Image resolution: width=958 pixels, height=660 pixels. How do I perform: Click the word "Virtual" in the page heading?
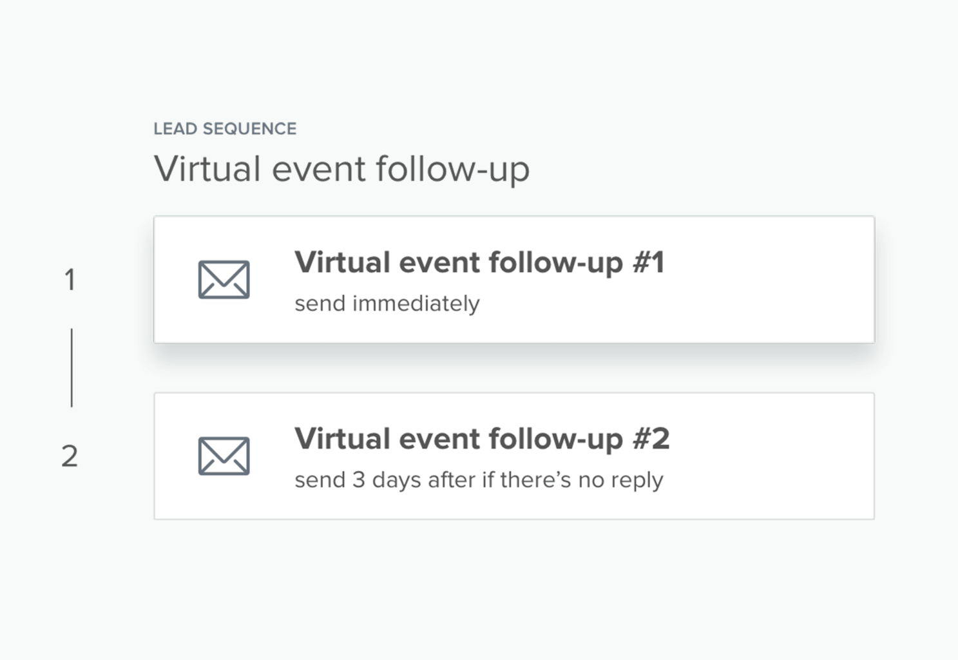(207, 168)
